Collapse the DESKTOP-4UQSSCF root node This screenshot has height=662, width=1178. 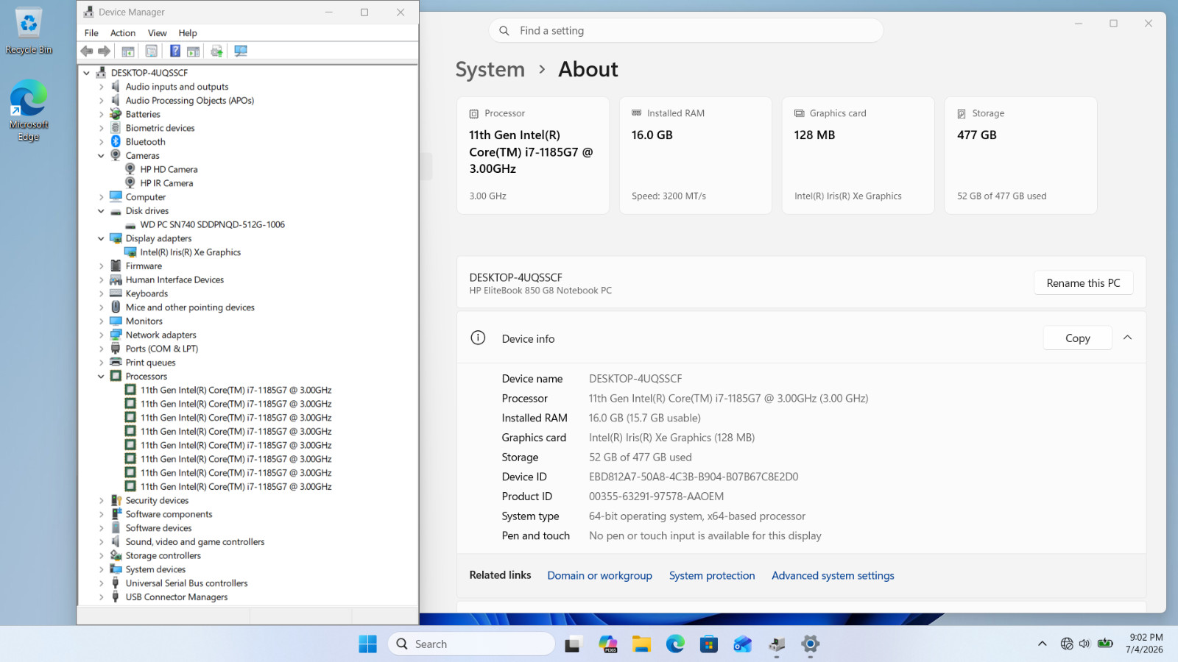(x=87, y=73)
